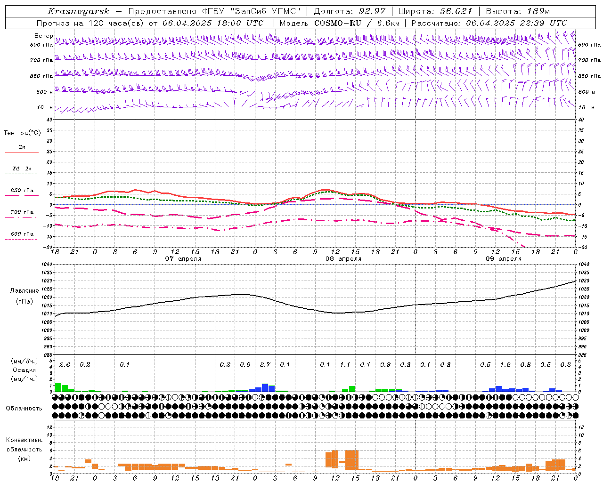Select 'Прогноз на 120 часа(ов)' forecast start text
Viewport: 603px width, 482px height.
[90, 23]
